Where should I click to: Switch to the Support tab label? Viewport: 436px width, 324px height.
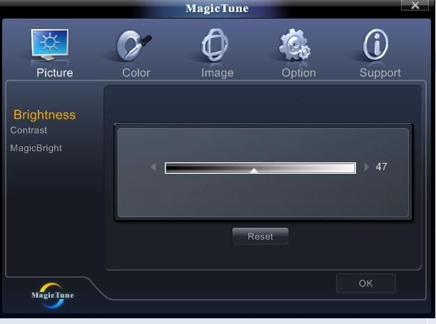(x=380, y=73)
